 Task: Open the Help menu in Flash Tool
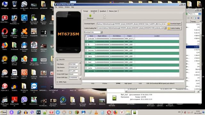point(72,7)
